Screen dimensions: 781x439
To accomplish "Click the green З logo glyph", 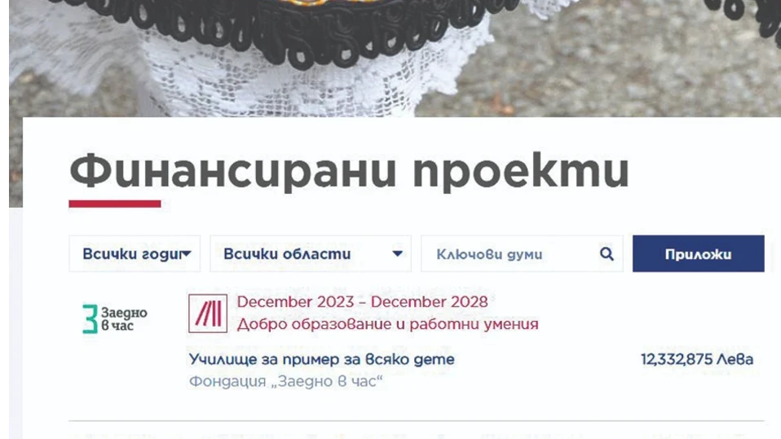I will click(x=90, y=318).
